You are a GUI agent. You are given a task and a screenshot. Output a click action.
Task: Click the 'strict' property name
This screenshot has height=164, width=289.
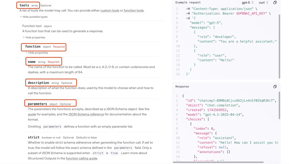33,137
